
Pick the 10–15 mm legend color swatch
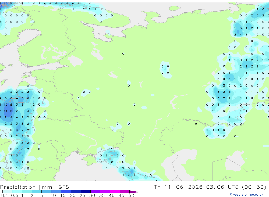click(x=56, y=192)
